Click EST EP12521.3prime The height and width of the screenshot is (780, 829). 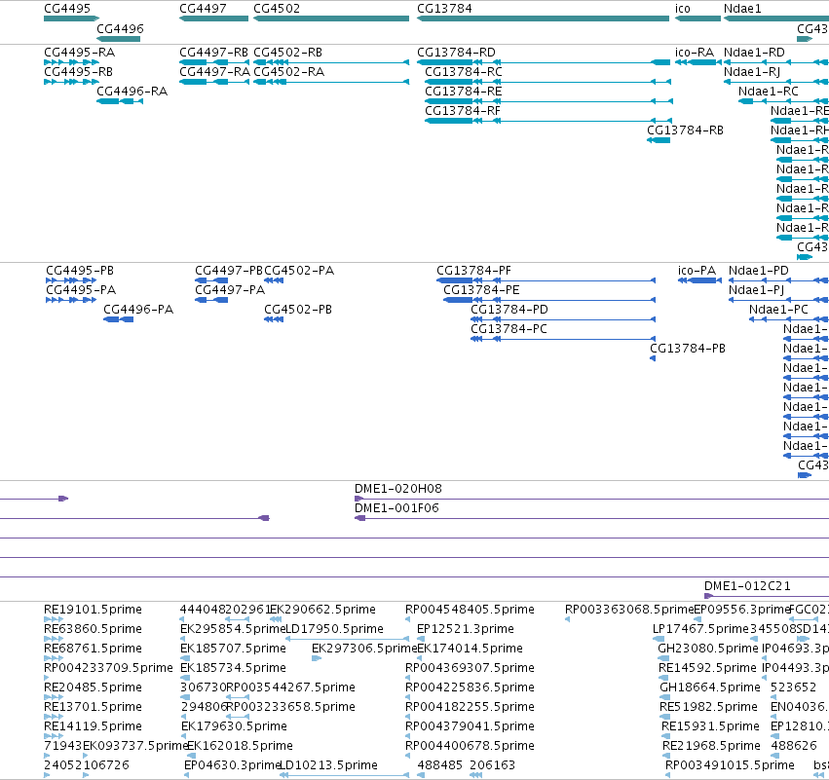pos(466,629)
